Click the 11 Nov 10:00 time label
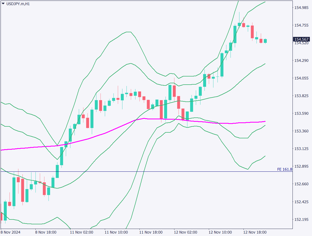 pos(116,232)
